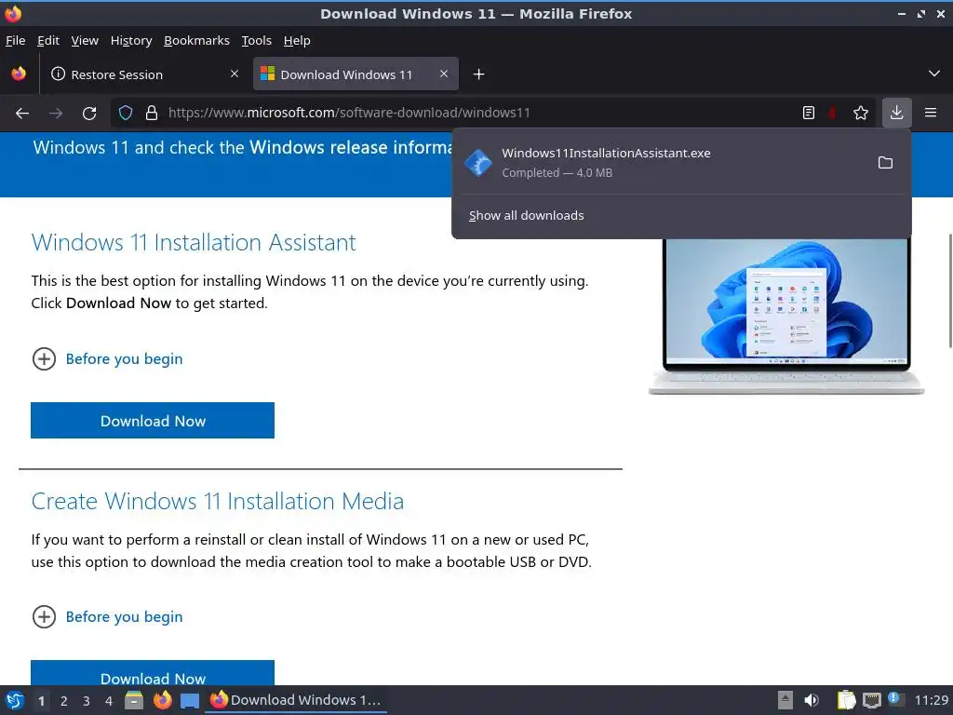This screenshot has height=715, width=953.
Task: Click Firefox View icon in tab bar
Action: 19,74
